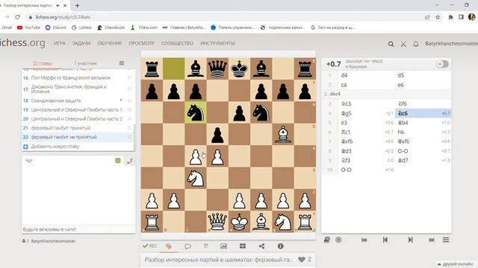Image resolution: width=478 pixels, height=268 pixels.
Task: Open the practice with computer icon
Action: click(x=338, y=240)
